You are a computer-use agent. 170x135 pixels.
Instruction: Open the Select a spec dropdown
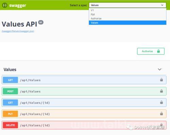coord(128,5)
